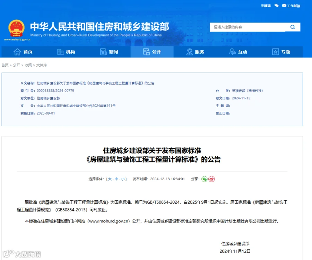Click the national emblem logo
Viewport: 312px width, 260px height.
pos(17,28)
